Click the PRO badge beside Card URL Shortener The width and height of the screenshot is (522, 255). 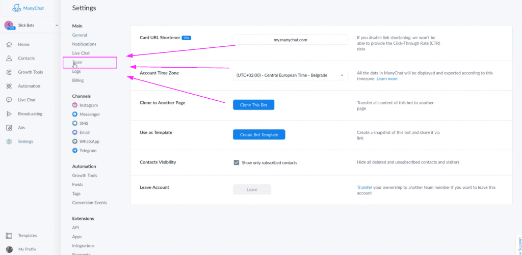pyautogui.click(x=187, y=38)
